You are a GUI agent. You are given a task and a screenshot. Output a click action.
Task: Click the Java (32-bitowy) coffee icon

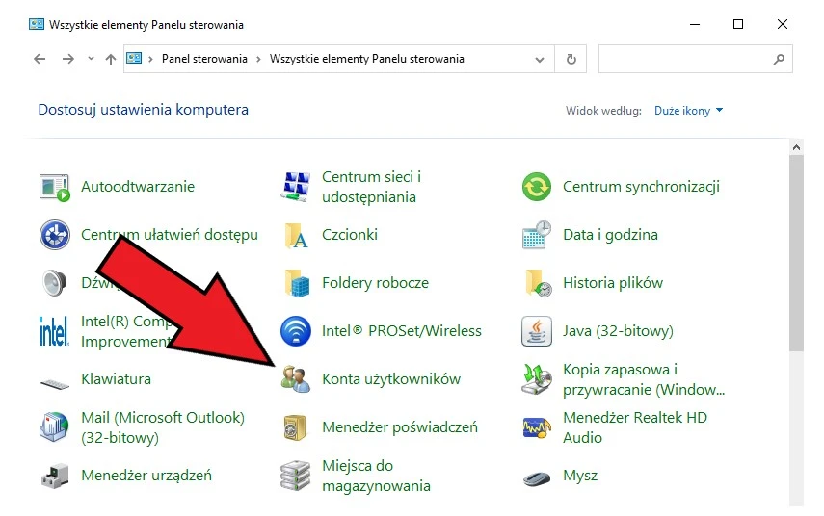coord(536,331)
